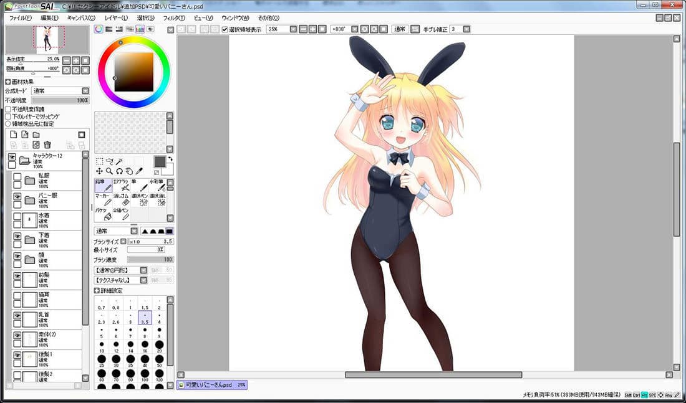The height and width of the screenshot is (403, 686).
Task: Open the レイヤー(L) menu
Action: pyautogui.click(x=116, y=18)
